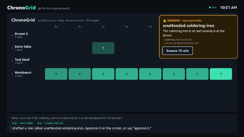Viewport: 244px width, 137px height.
Task: Click the ChronoGrid logo in header
Action: [x=21, y=8]
